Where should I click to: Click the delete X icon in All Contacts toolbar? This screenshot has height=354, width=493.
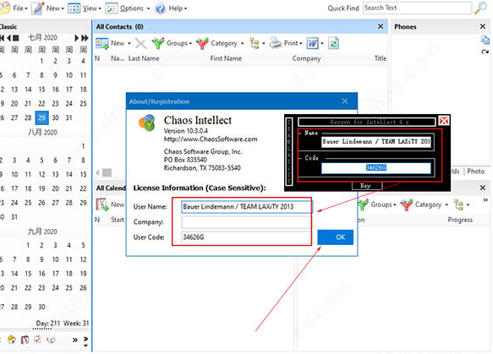(141, 43)
